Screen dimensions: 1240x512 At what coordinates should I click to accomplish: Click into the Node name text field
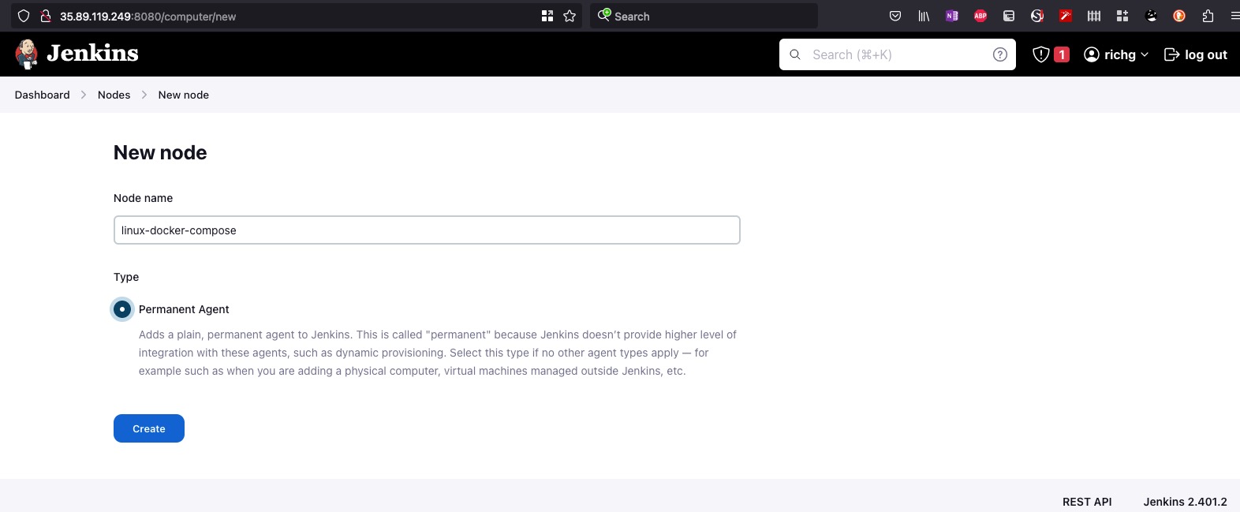coord(427,230)
